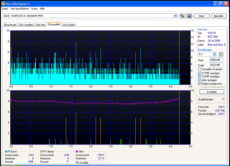
Task: Click the save (floppy disk) icon
Action: [189, 16]
